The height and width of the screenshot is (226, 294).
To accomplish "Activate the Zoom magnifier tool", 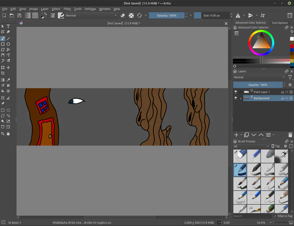I will pos(3,134).
